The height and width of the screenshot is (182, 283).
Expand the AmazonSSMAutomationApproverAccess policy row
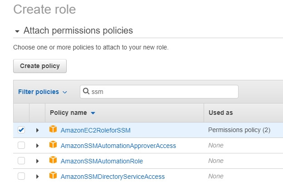coord(37,146)
